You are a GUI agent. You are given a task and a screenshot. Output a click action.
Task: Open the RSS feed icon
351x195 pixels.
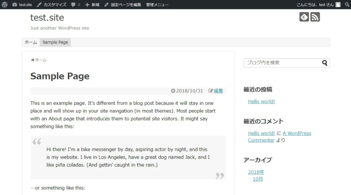tap(315, 17)
